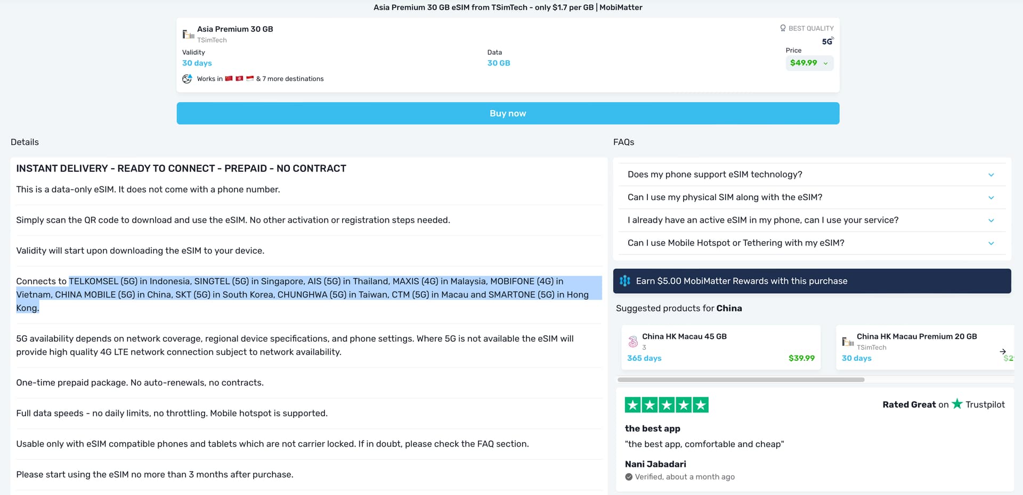Click the Trustpilot star logo
Screen dimensions: 1023x495
tap(957, 404)
